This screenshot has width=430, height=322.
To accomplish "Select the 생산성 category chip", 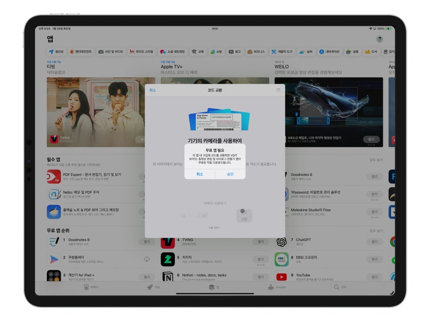I will click(56, 52).
